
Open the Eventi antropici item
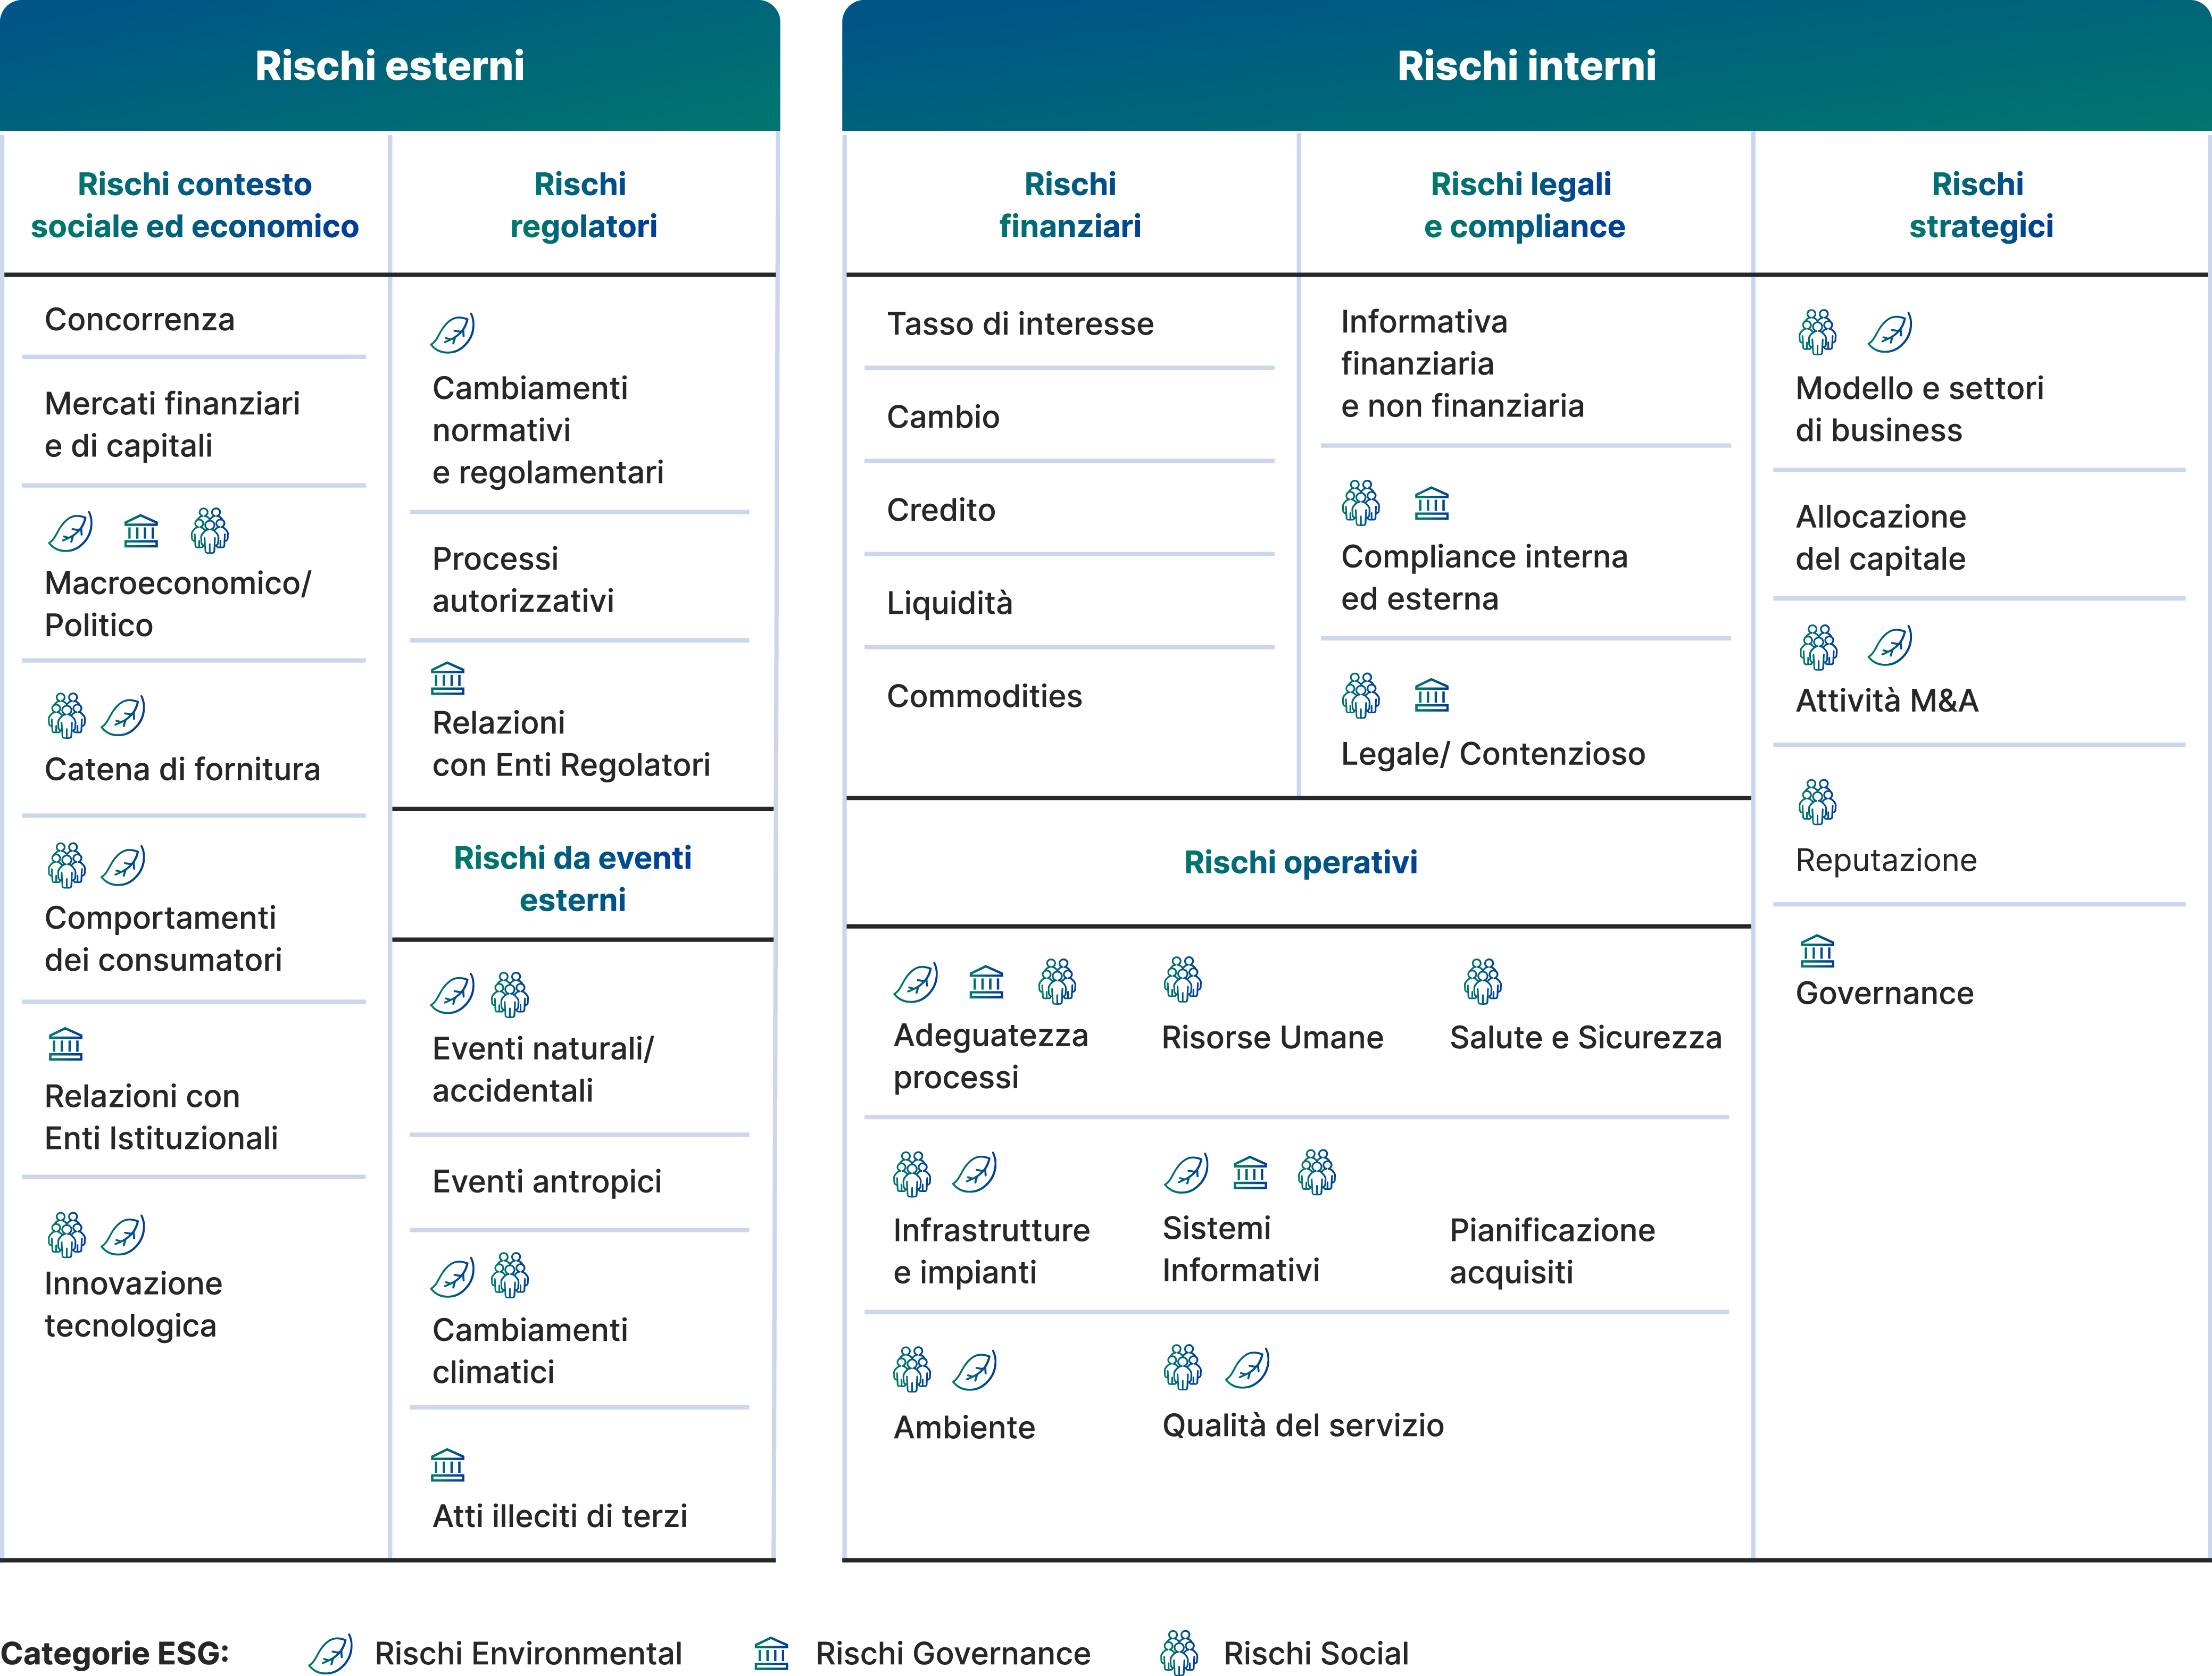(547, 1182)
